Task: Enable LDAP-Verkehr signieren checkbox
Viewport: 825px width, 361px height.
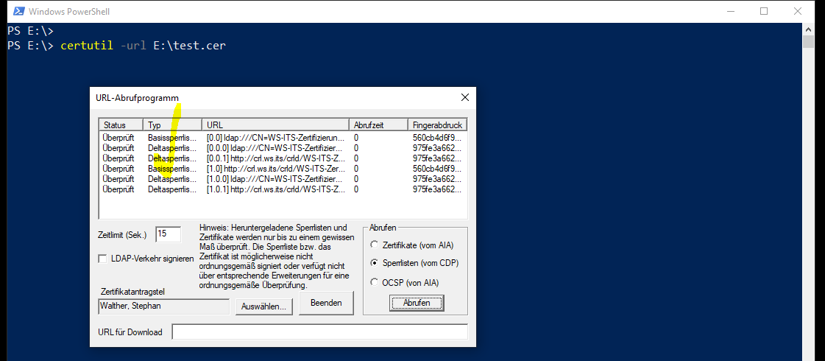Action: (102, 259)
